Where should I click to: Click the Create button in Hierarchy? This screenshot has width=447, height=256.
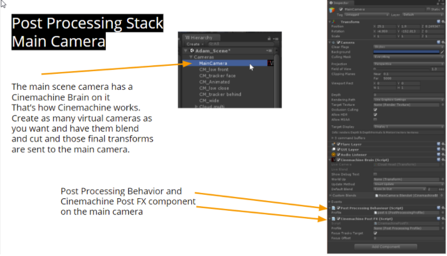point(193,44)
